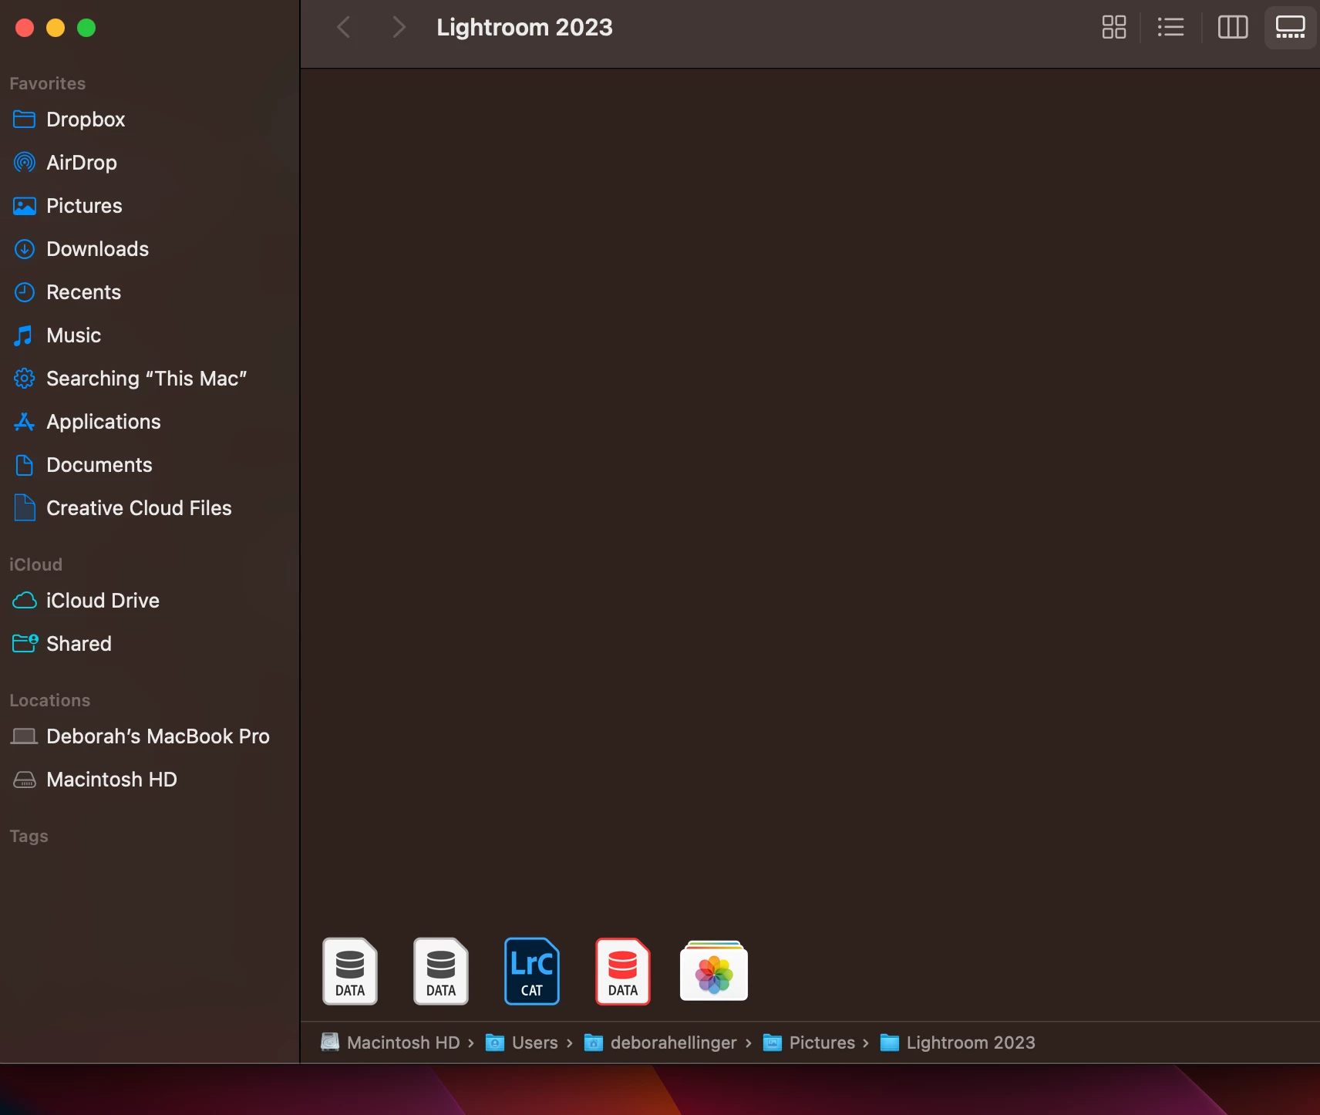Close the Finder window with red button
This screenshot has width=1320, height=1115.
pos(25,28)
